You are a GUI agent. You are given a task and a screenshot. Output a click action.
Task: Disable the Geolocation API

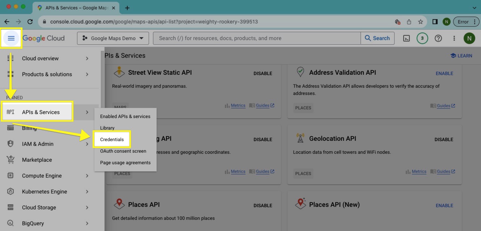click(444, 139)
